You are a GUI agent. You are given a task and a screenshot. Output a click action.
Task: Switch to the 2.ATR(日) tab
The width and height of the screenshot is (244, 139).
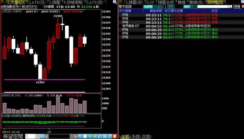click(37, 2)
